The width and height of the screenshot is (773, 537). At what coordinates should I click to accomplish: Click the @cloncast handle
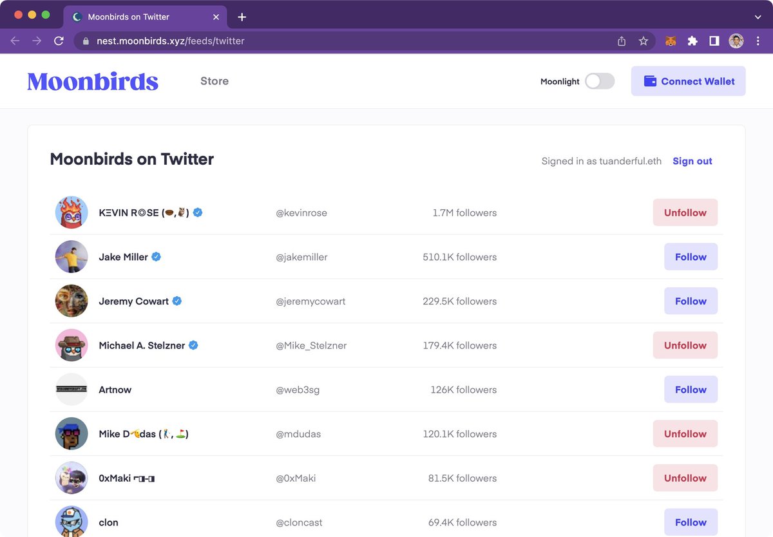coord(298,523)
